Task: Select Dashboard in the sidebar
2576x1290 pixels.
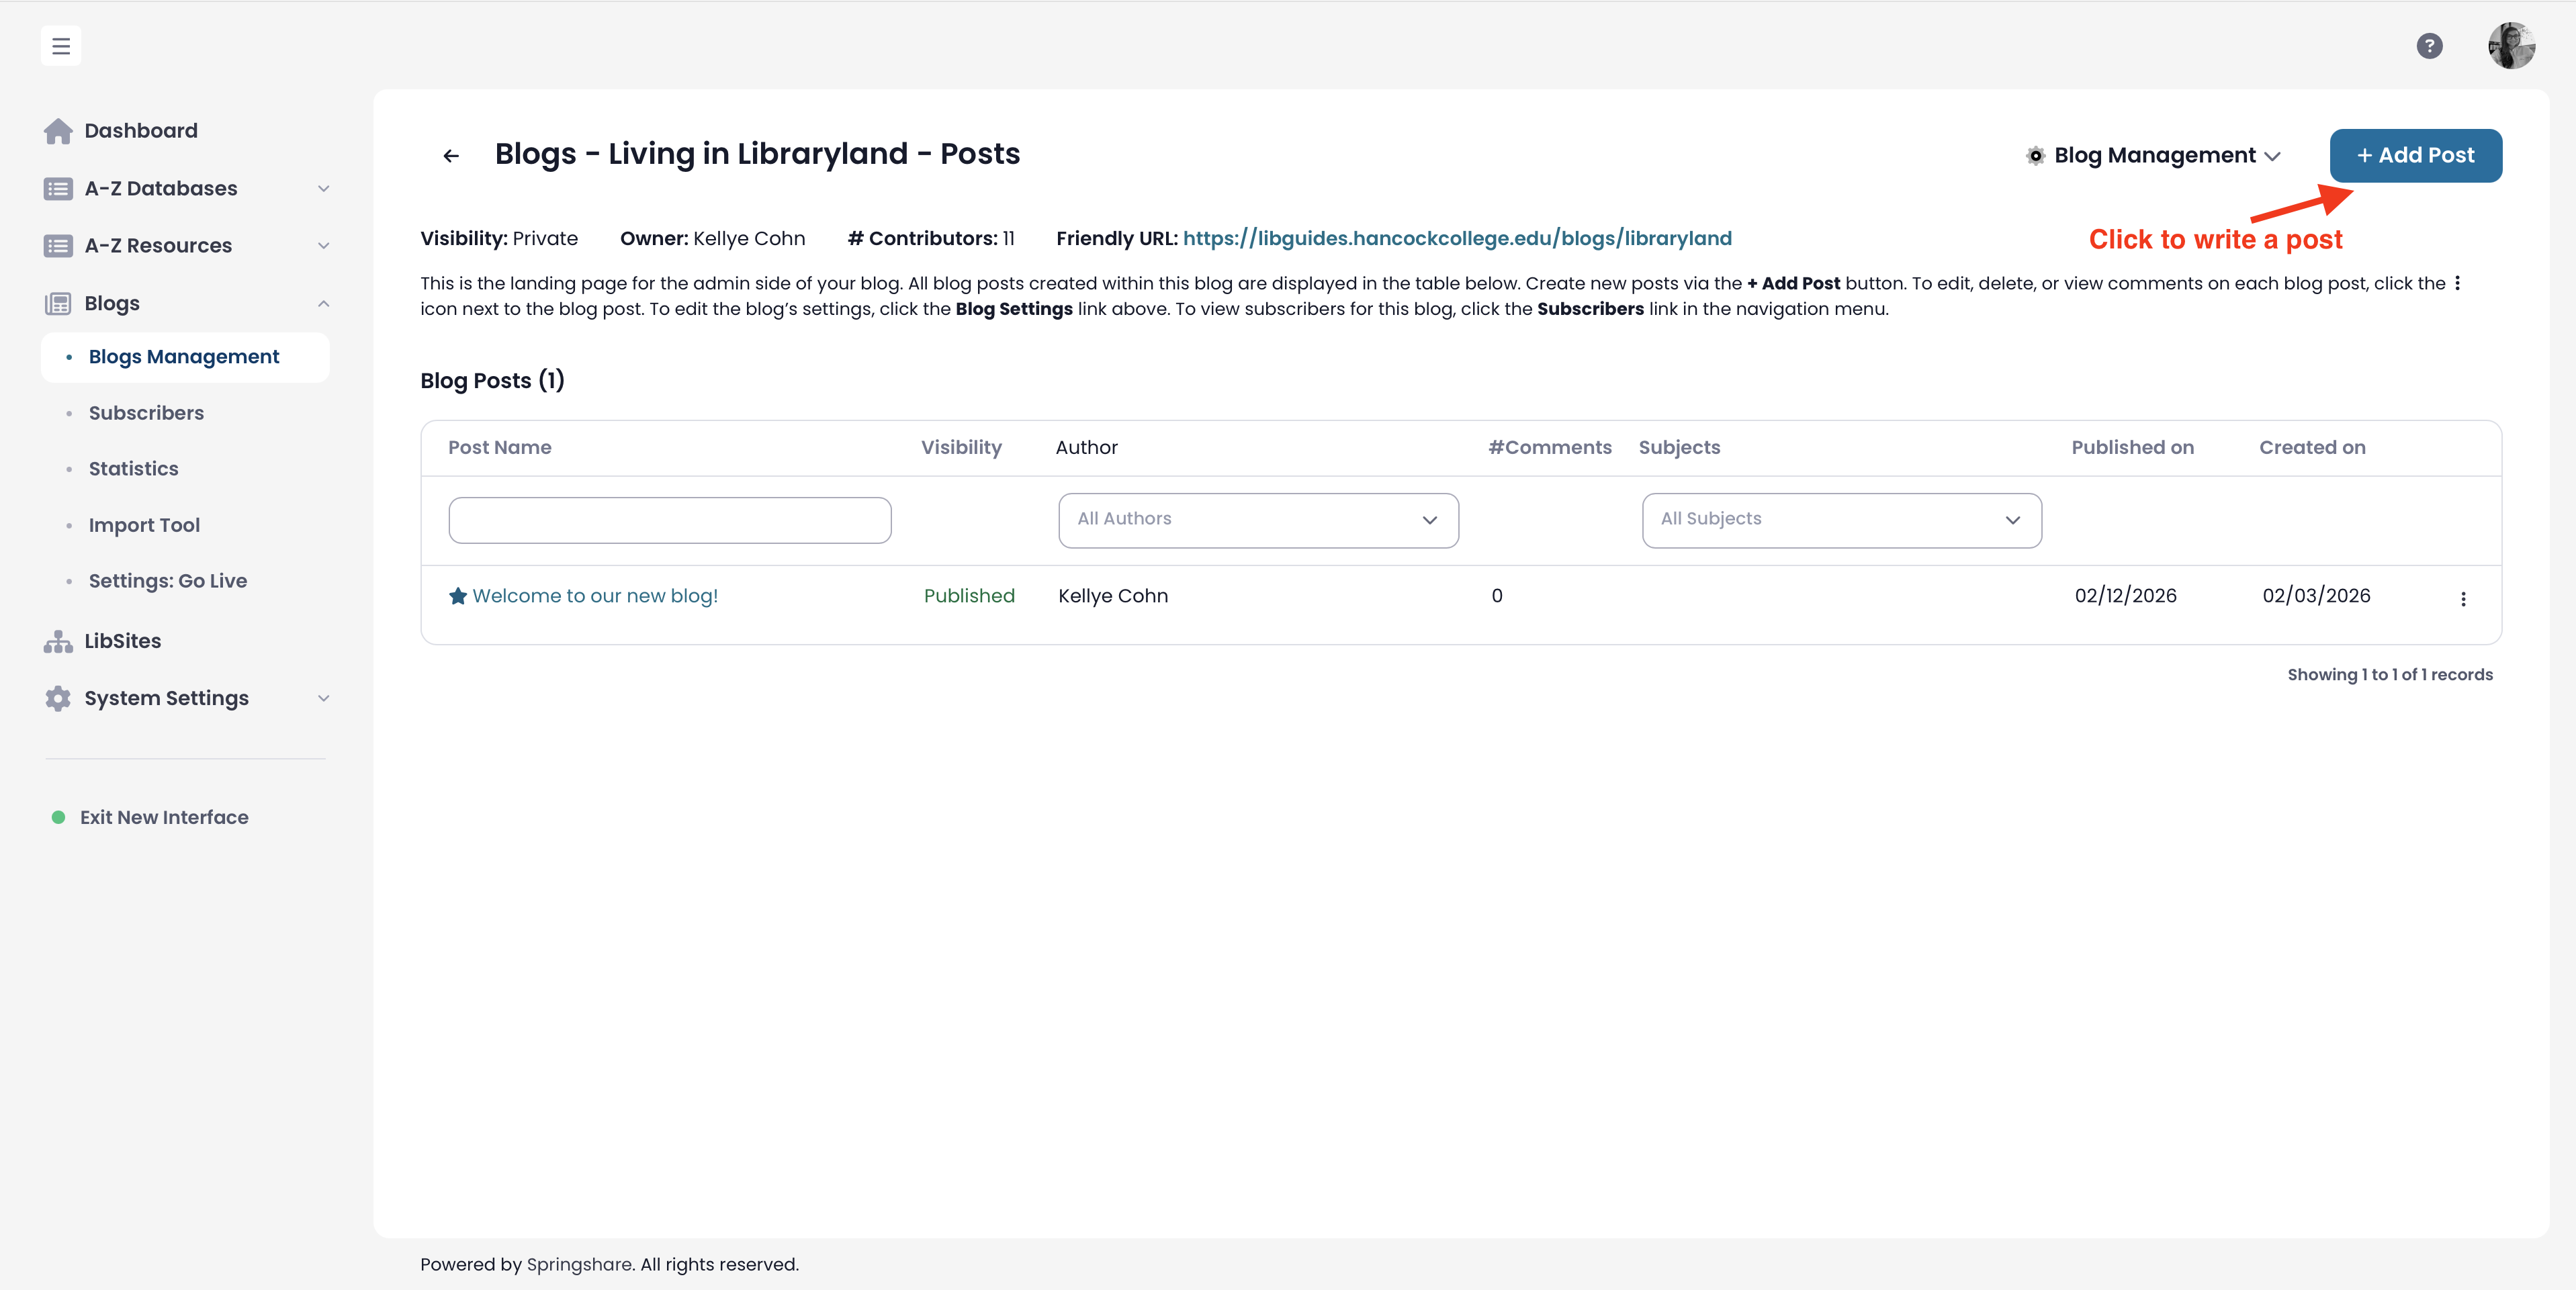Action: coord(141,131)
